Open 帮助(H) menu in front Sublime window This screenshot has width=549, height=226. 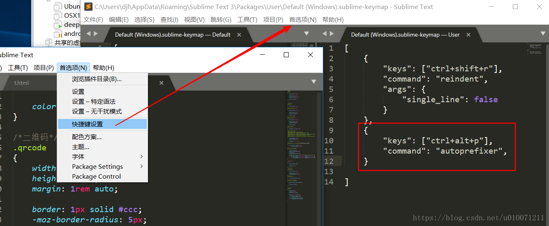(x=104, y=68)
